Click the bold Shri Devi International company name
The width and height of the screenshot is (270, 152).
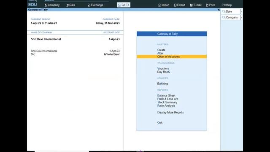pos(46,39)
